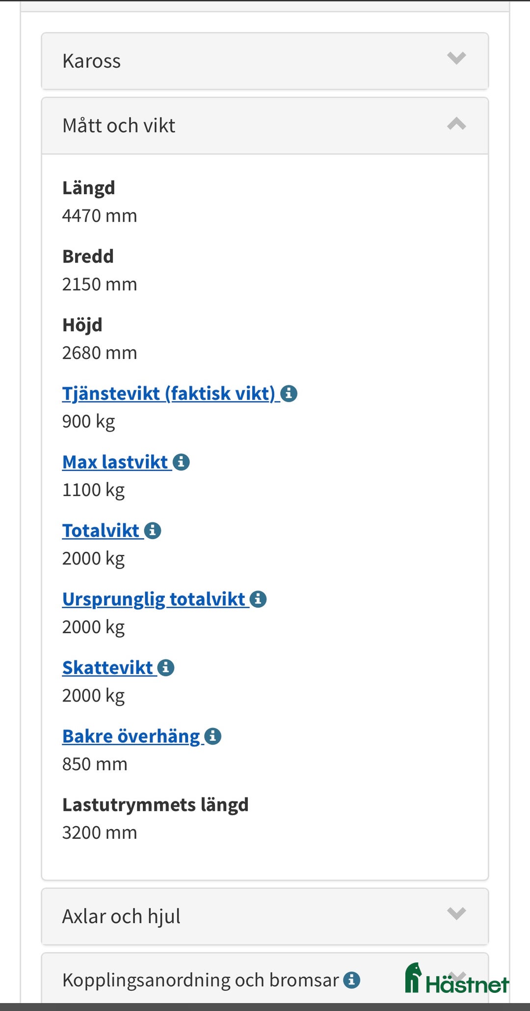Follow the Bakre överhäng link
The image size is (530, 1011).
[x=131, y=736]
